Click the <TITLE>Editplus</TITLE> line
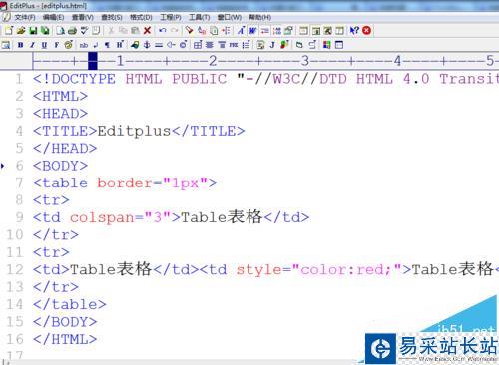Viewport: 499px width, 365px height. [139, 131]
